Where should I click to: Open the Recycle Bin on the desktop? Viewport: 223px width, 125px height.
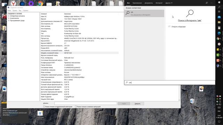coord(192,101)
